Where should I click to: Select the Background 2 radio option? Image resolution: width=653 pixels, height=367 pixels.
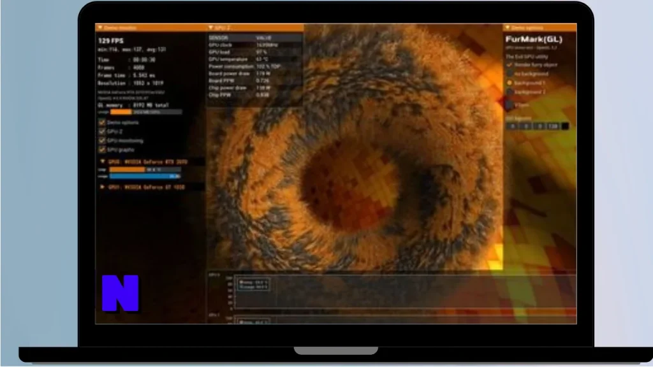pos(510,92)
